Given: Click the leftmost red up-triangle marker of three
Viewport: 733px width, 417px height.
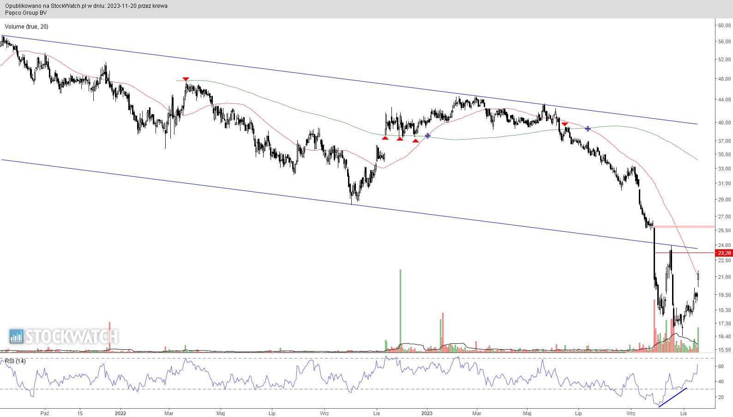Looking at the screenshot, I should (x=385, y=138).
